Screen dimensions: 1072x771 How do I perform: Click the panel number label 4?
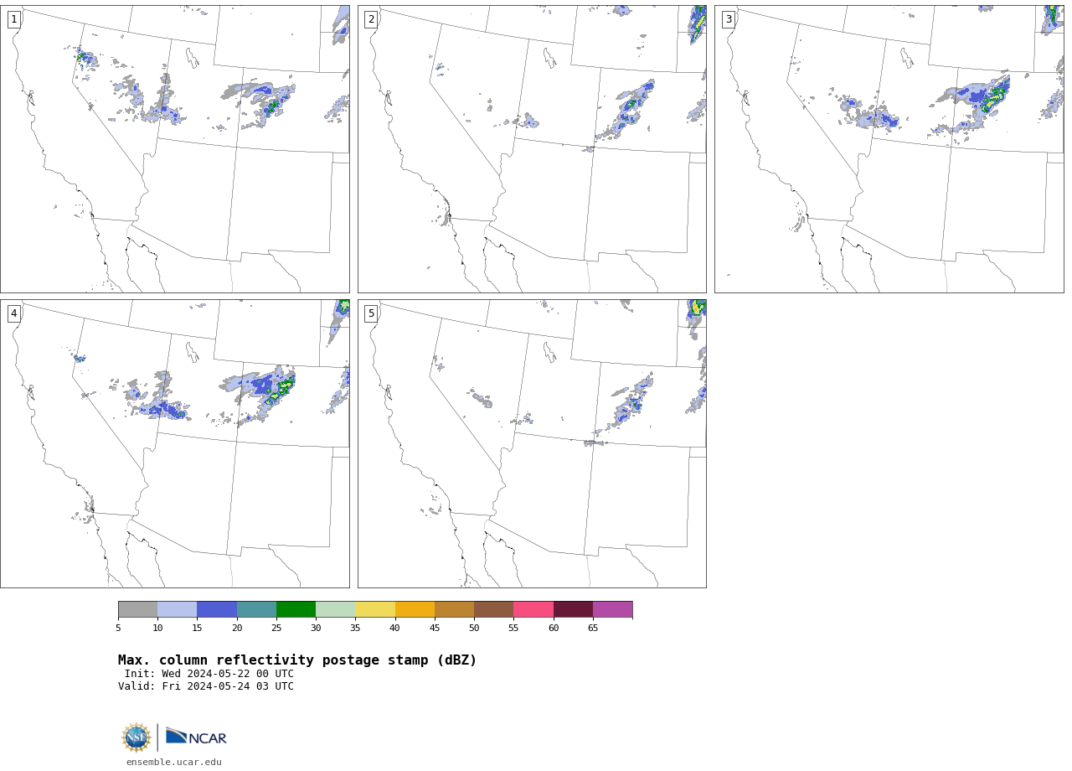pos(14,313)
